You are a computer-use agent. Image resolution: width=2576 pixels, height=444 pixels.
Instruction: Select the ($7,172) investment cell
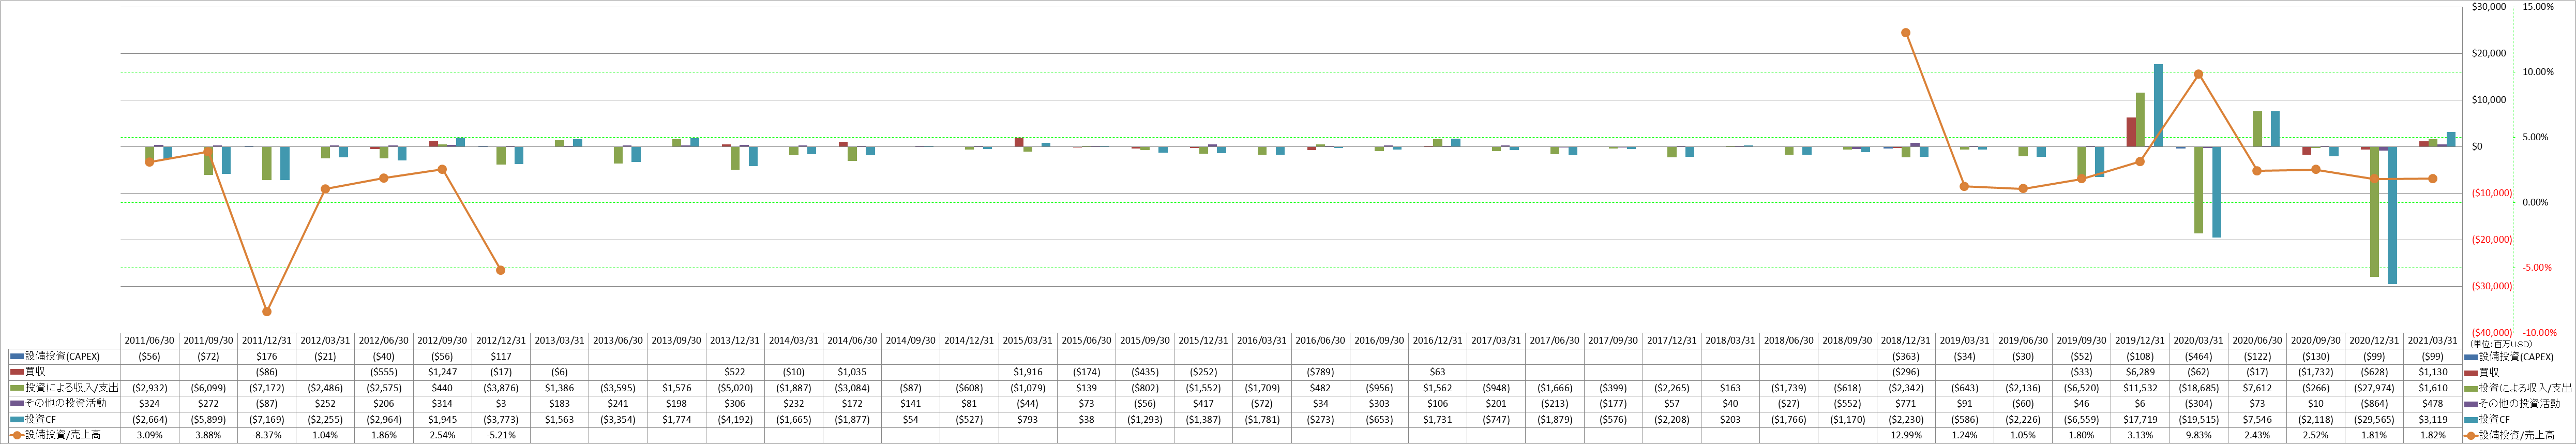267,388
